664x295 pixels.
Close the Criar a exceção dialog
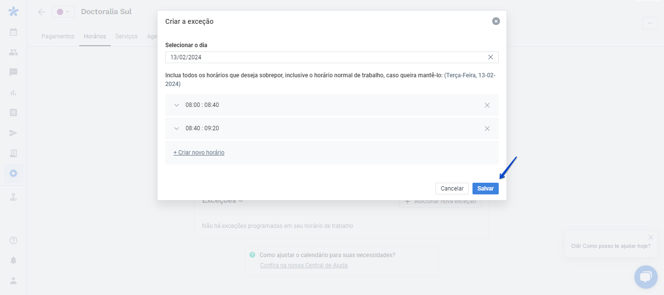click(496, 21)
